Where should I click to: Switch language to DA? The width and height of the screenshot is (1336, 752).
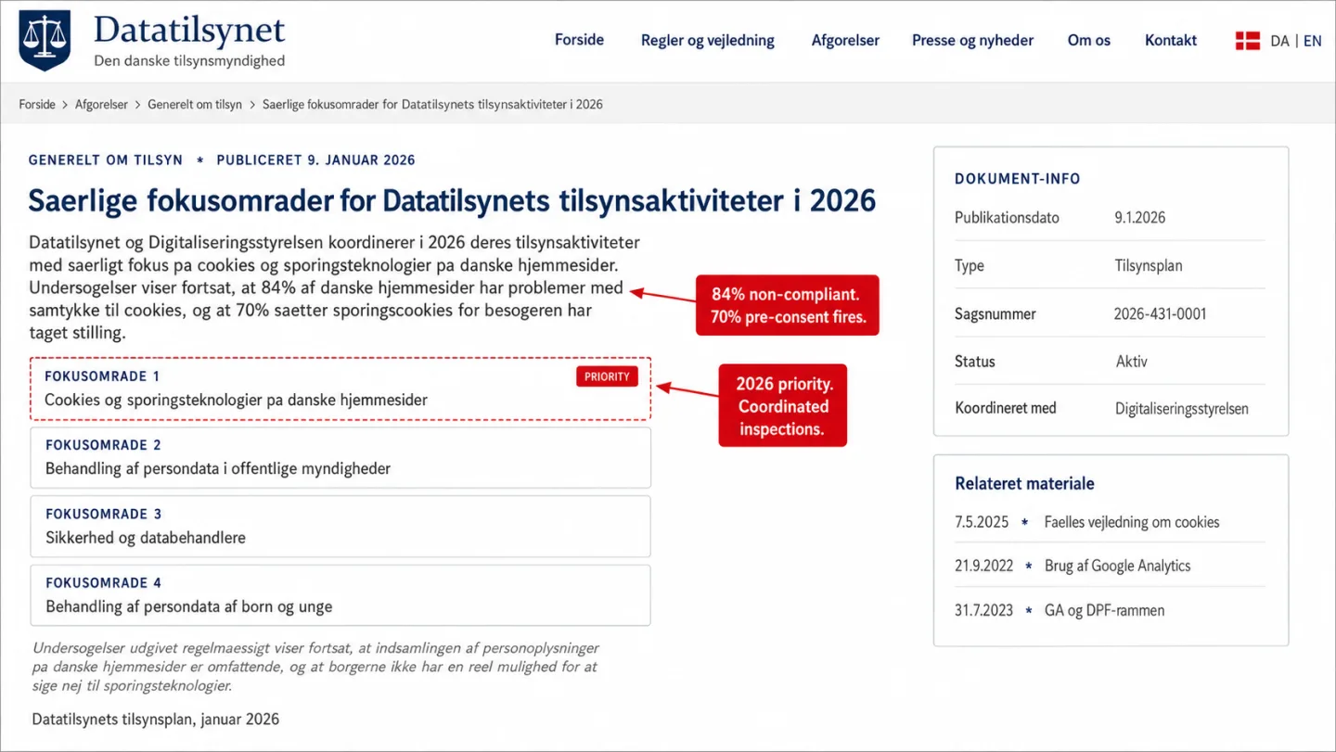pyautogui.click(x=1279, y=41)
